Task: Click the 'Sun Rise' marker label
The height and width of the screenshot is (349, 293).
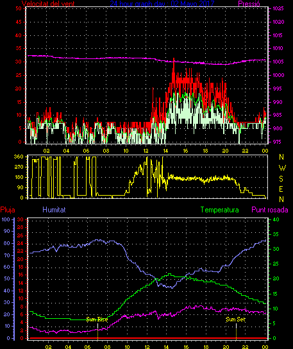Action: (x=97, y=319)
